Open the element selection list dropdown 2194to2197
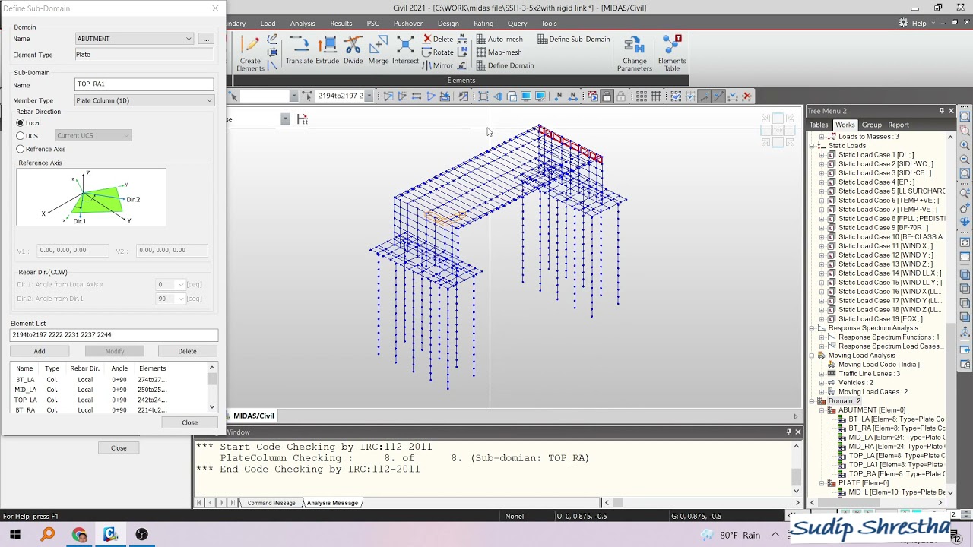Viewport: 973px width, 547px height. click(369, 96)
